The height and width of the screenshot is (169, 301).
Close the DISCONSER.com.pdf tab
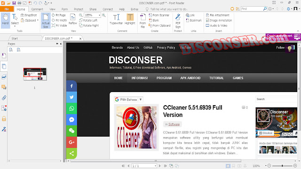(80, 38)
